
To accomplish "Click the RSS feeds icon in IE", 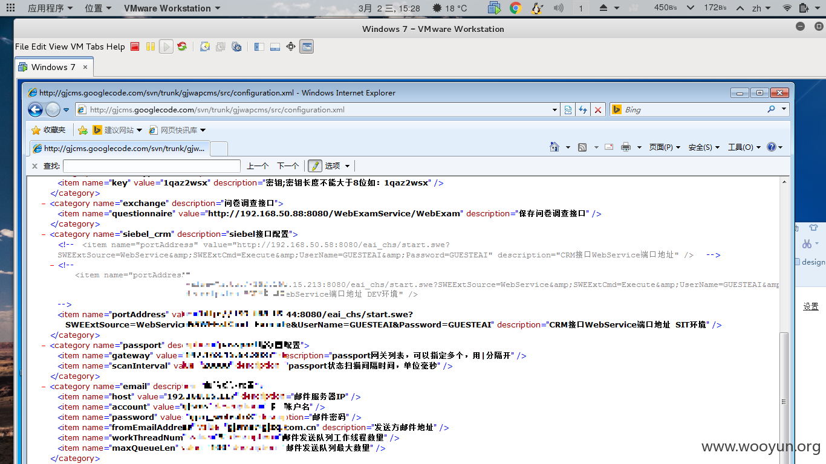I will [582, 147].
